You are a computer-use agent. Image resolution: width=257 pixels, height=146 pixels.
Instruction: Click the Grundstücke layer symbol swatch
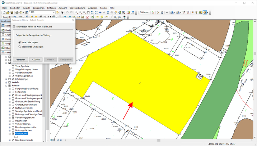coord(16,137)
